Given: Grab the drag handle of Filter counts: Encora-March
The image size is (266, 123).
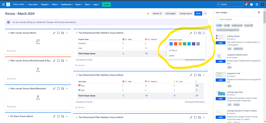Looking at the screenshot, I should pos(9,33).
